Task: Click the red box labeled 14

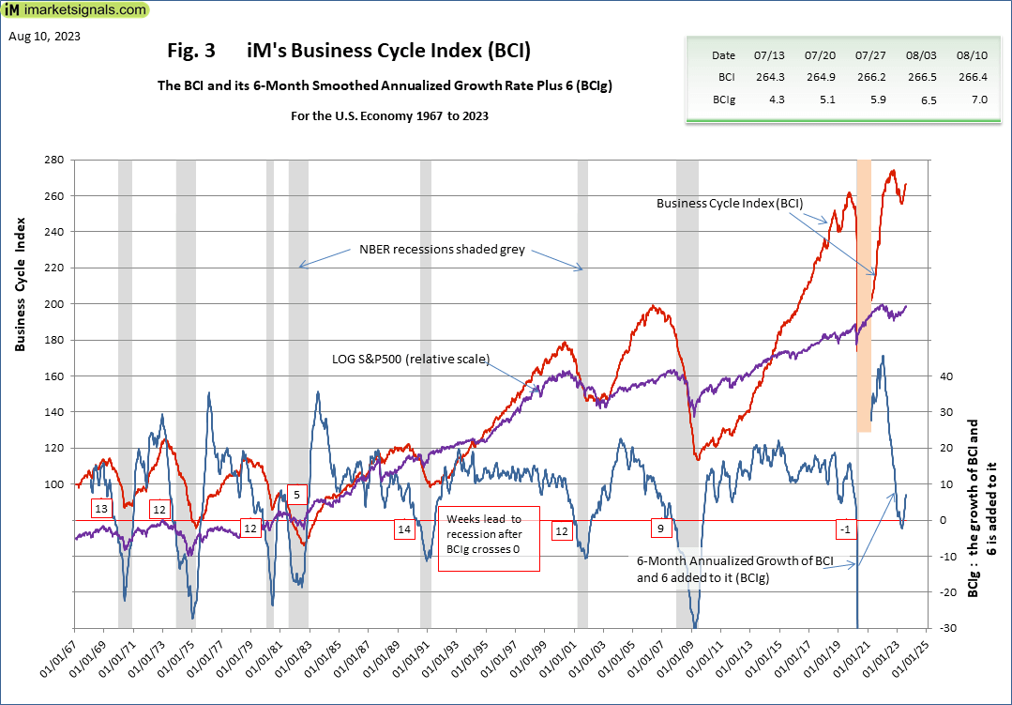Action: (x=404, y=529)
